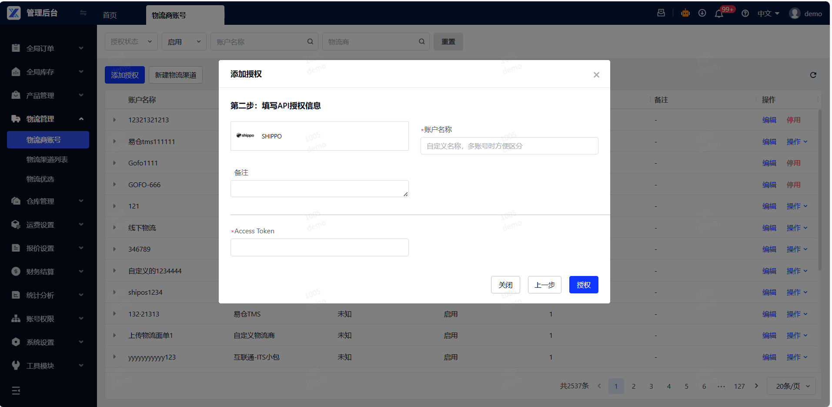The image size is (832, 407).
Task: Click the 财务结算 sidebar icon
Action: click(16, 272)
